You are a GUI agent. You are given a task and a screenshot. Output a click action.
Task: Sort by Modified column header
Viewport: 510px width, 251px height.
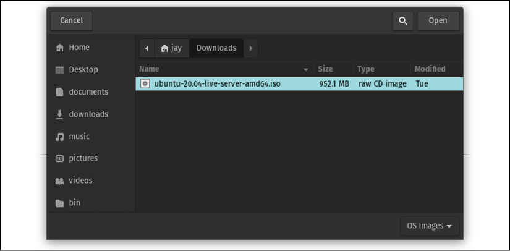pos(437,69)
